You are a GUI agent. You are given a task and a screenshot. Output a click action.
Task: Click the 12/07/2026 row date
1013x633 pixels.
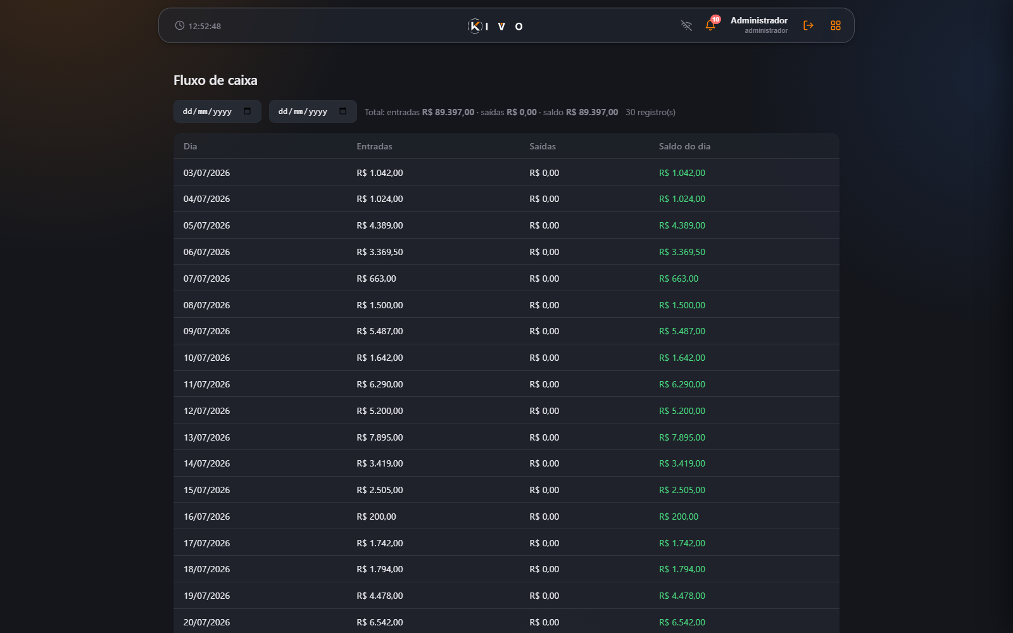(x=206, y=411)
